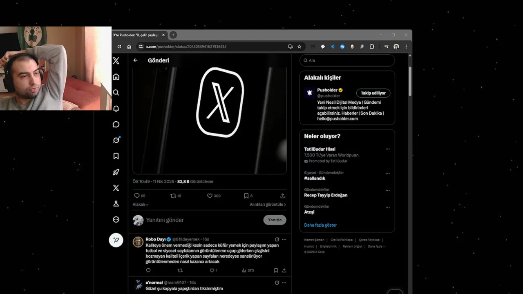This screenshot has width=523, height=294.
Task: Go to Home via house sidebar icon
Action: pyautogui.click(x=116, y=77)
